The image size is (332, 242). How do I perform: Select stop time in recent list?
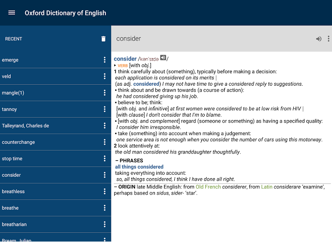[x=56, y=159]
